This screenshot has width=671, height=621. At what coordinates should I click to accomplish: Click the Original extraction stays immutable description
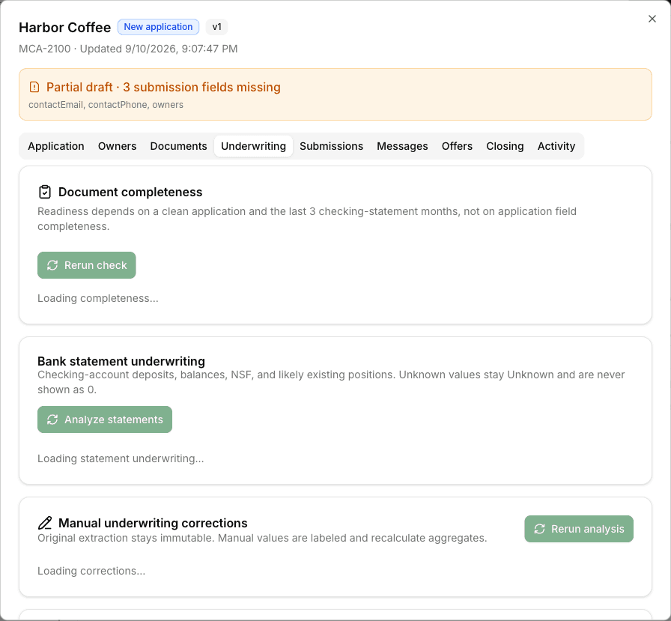(262, 538)
